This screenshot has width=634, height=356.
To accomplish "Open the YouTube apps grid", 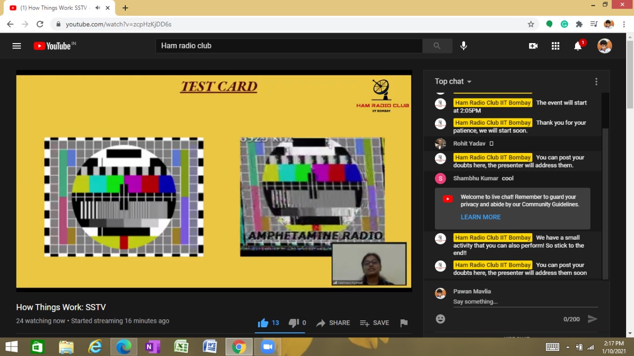I will tap(555, 46).
